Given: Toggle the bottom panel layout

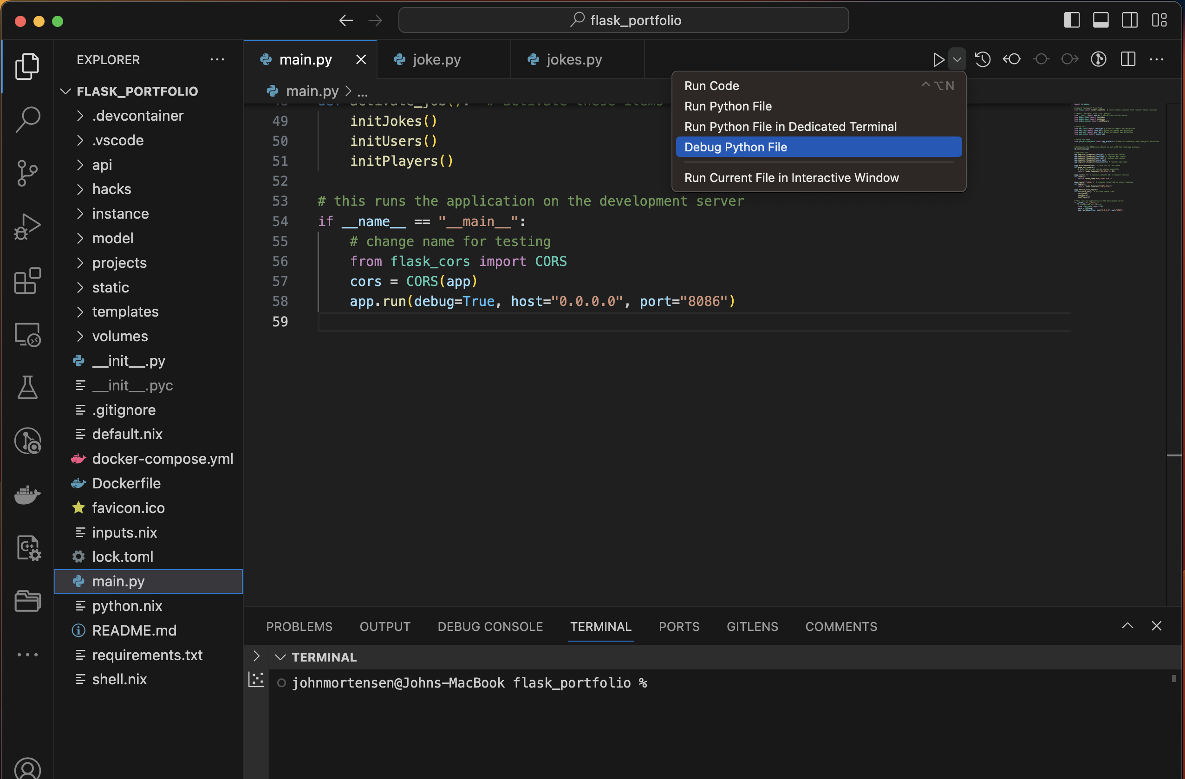Looking at the screenshot, I should click(x=1100, y=20).
